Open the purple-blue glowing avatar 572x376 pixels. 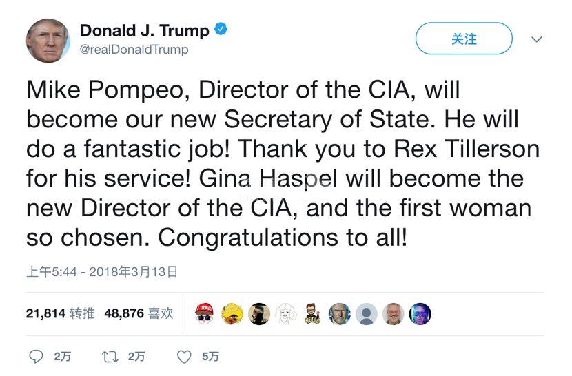click(420, 314)
